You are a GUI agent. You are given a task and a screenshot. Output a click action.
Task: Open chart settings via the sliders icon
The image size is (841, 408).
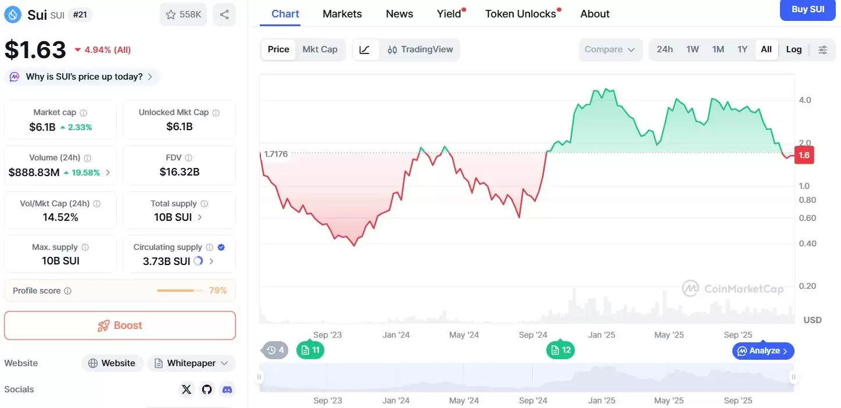823,49
